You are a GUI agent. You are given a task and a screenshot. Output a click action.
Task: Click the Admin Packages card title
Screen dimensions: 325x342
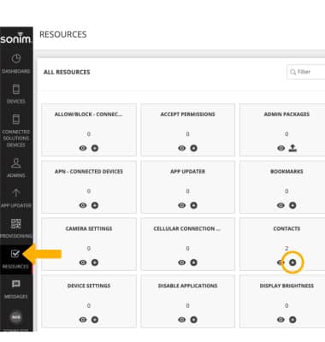tap(287, 115)
